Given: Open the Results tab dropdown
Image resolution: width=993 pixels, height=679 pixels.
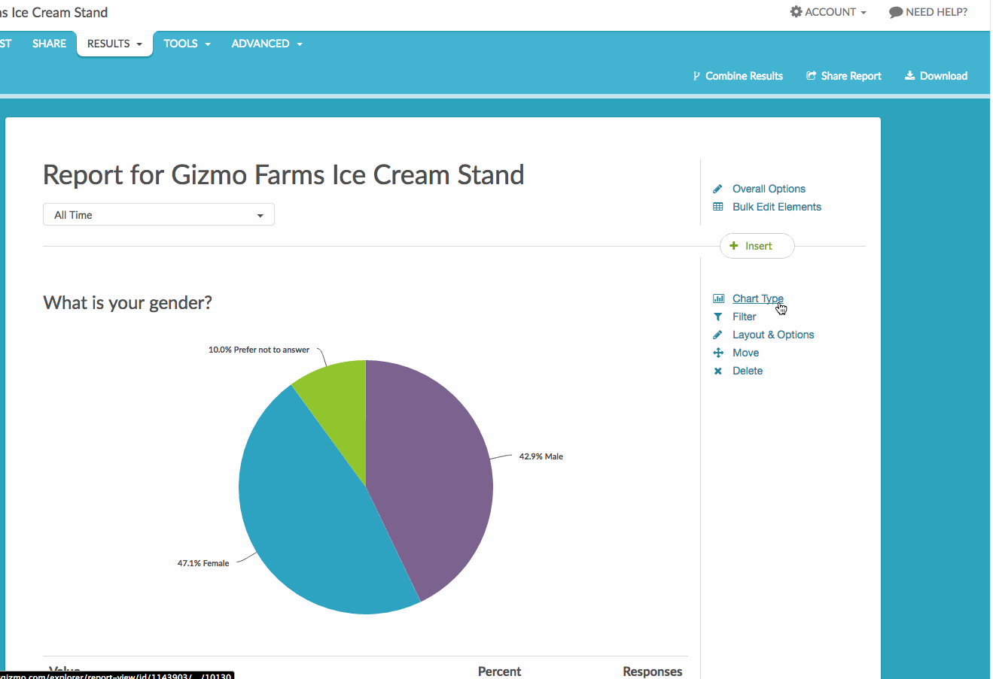Looking at the screenshot, I should (115, 44).
